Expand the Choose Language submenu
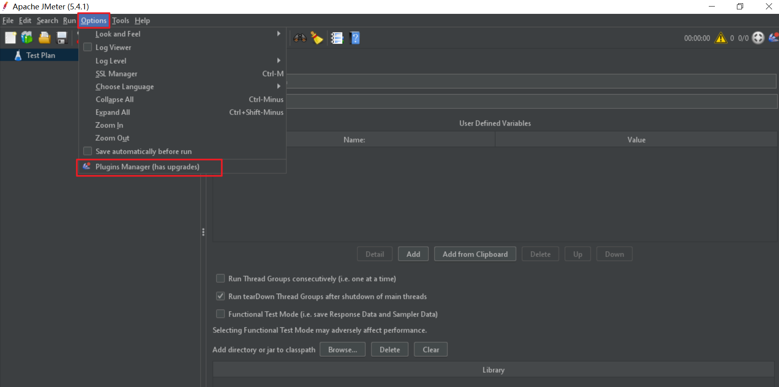This screenshot has width=779, height=387. [183, 86]
